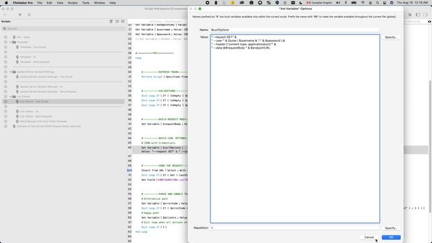Collapse the Template folder triangle
Viewport: 432px width, 243px height.
[x=11, y=42]
